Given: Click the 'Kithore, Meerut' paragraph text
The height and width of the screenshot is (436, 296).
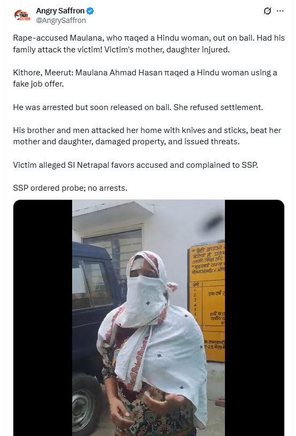Looking at the screenshot, I should [x=145, y=78].
